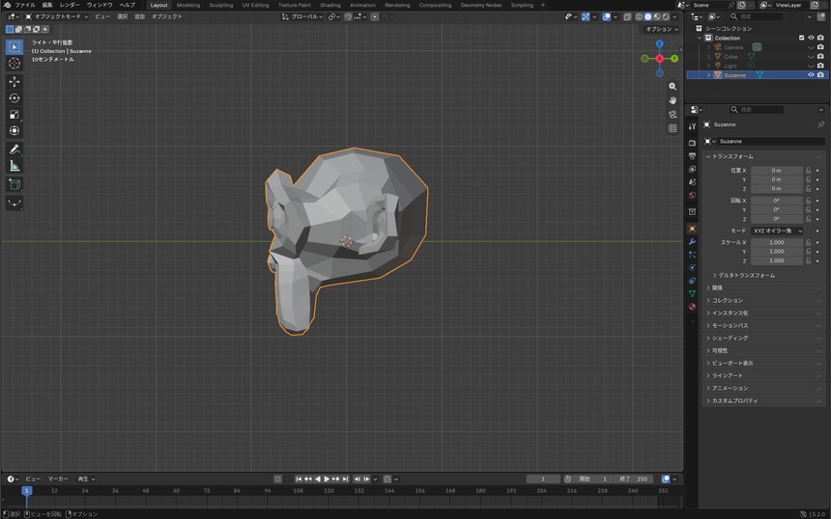
Task: Open the XYZ オイラー角 rotation mode dropdown
Action: point(777,231)
